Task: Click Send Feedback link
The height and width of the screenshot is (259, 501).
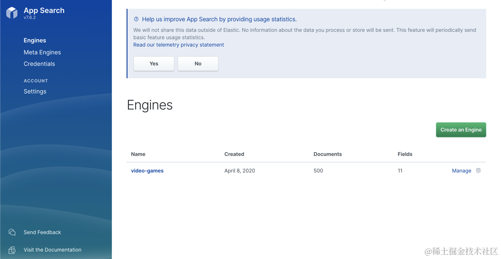Action: click(42, 232)
